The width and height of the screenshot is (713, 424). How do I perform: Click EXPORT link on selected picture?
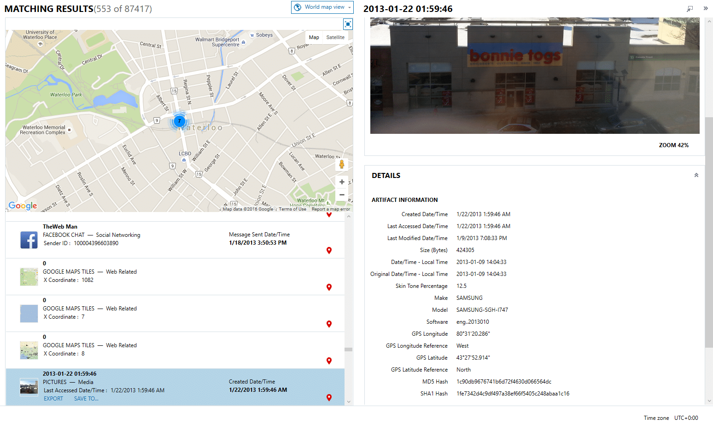pos(53,399)
